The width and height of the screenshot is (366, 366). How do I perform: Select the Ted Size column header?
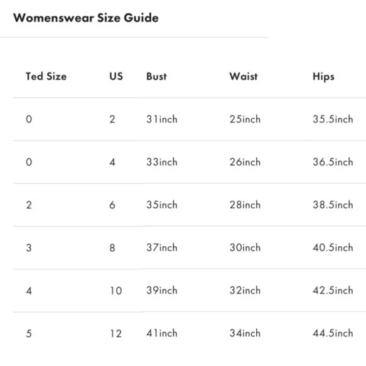(x=46, y=76)
